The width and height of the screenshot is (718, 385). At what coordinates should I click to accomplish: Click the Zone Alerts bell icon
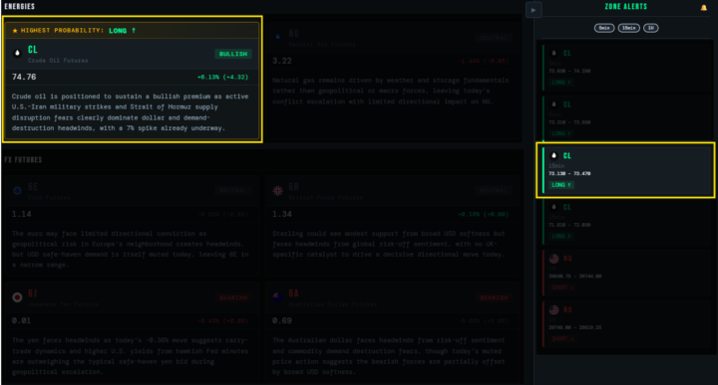703,7
